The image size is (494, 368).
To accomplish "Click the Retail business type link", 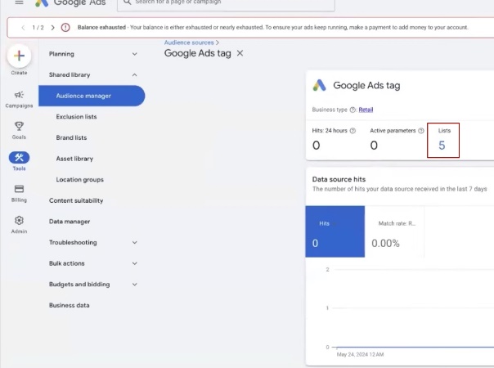I will [366, 110].
